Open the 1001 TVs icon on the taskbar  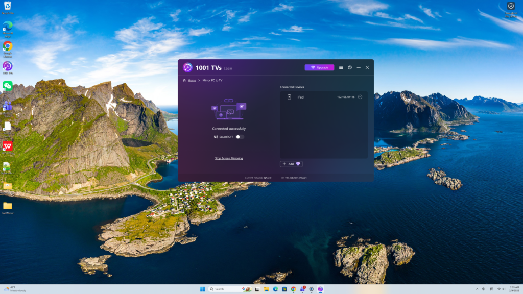320,289
